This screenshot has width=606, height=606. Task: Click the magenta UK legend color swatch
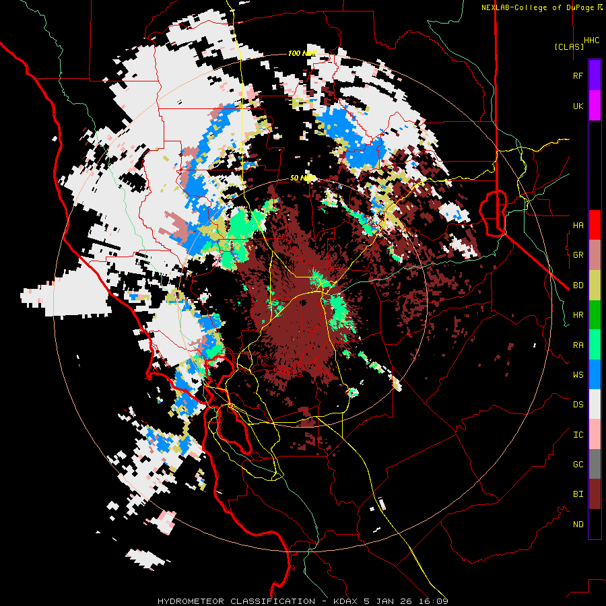coord(595,106)
